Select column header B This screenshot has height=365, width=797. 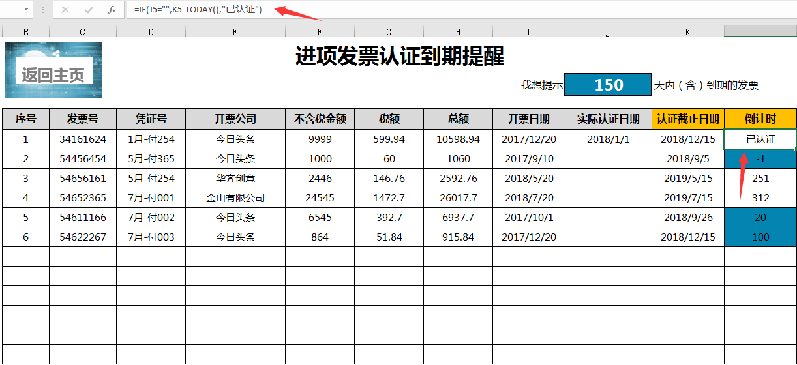tap(26, 31)
